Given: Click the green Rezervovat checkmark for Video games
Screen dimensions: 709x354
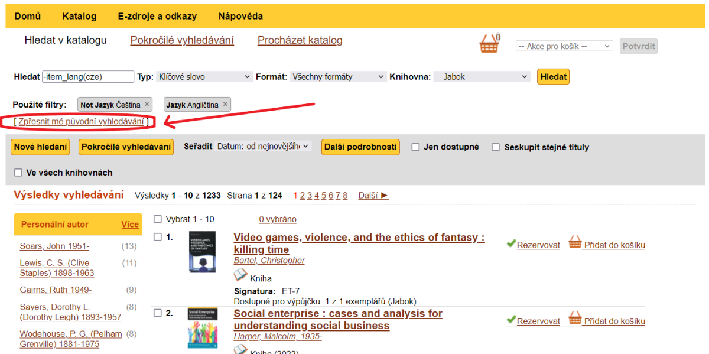Looking at the screenshot, I should click(511, 244).
